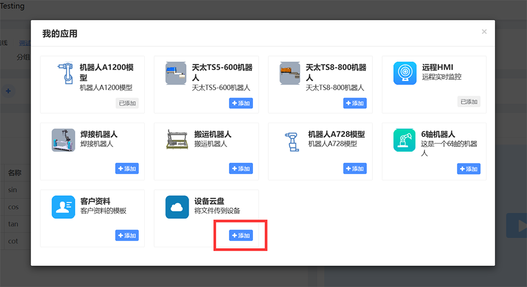Click the 焊接机器人 app icon
The image size is (527, 287).
[63, 140]
